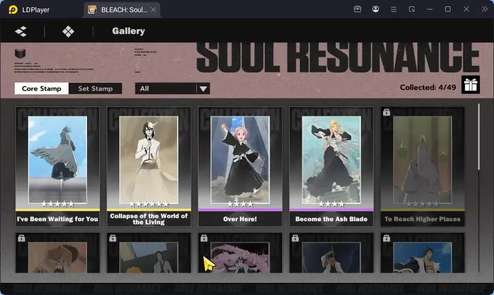This screenshot has height=295, width=494.
Task: Open locked To Reach Higher Places card
Action: tap(422, 167)
